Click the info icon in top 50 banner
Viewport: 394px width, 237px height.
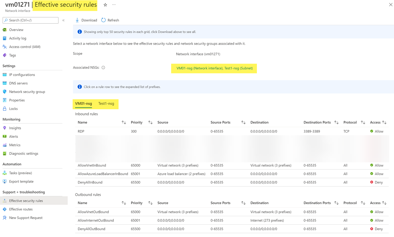tap(80, 32)
